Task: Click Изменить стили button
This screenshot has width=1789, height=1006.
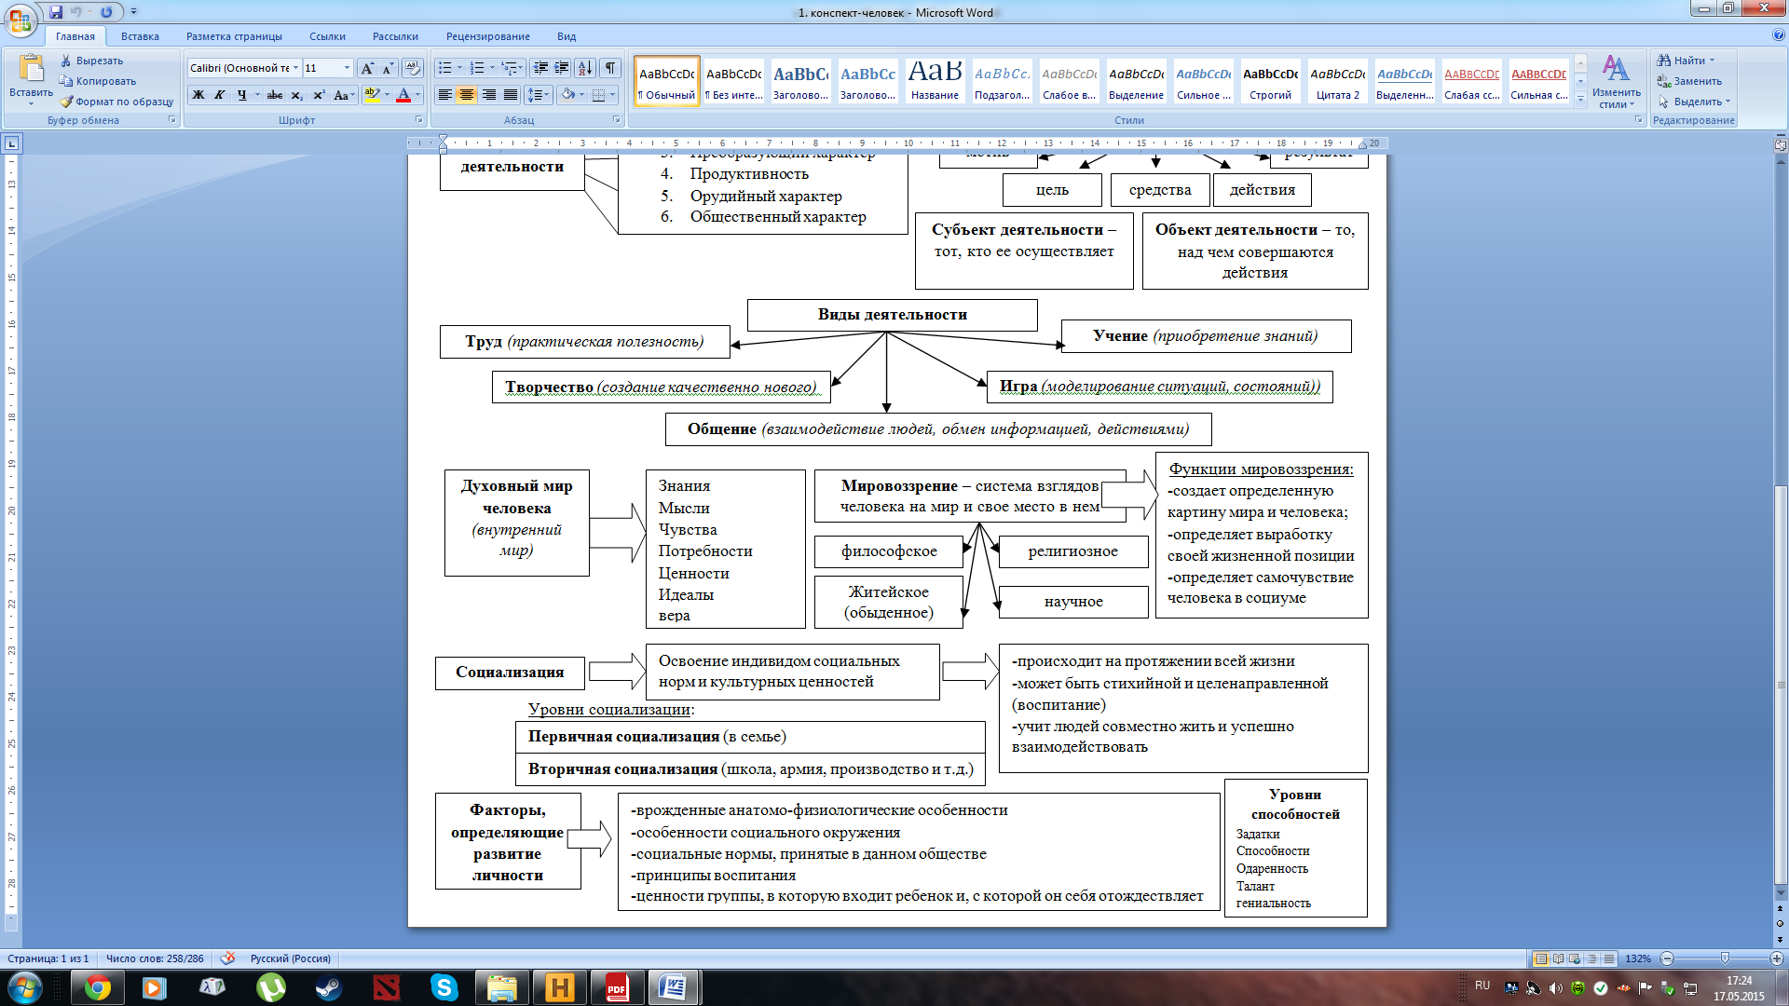Action: pos(1616,81)
